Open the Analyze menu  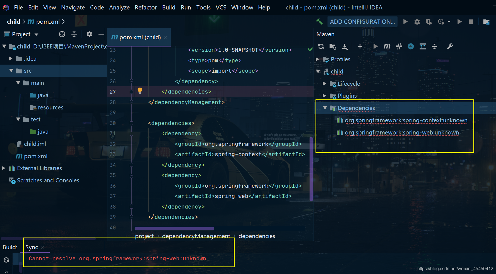pos(119,8)
